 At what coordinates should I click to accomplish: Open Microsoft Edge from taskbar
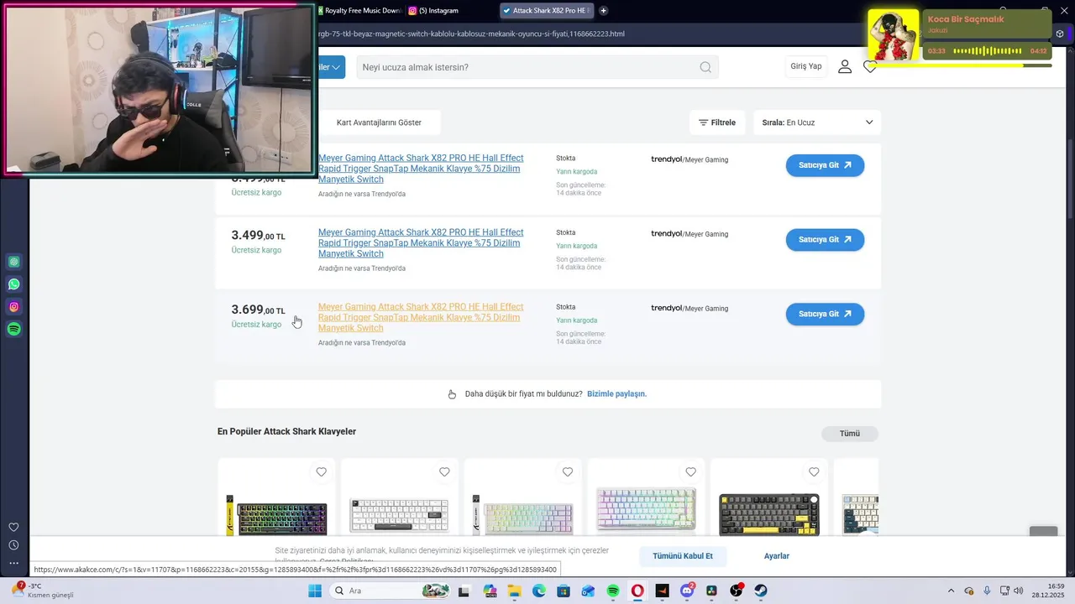tap(539, 591)
